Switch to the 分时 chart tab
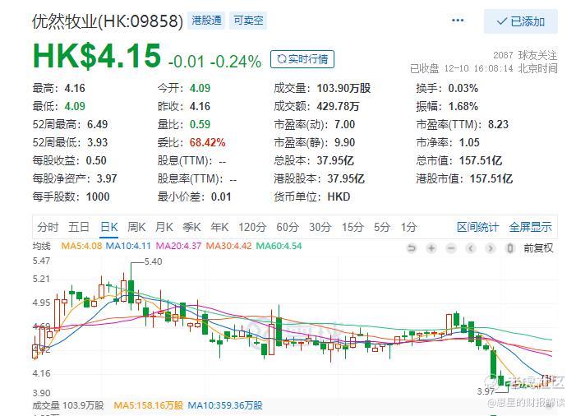 pos(48,227)
